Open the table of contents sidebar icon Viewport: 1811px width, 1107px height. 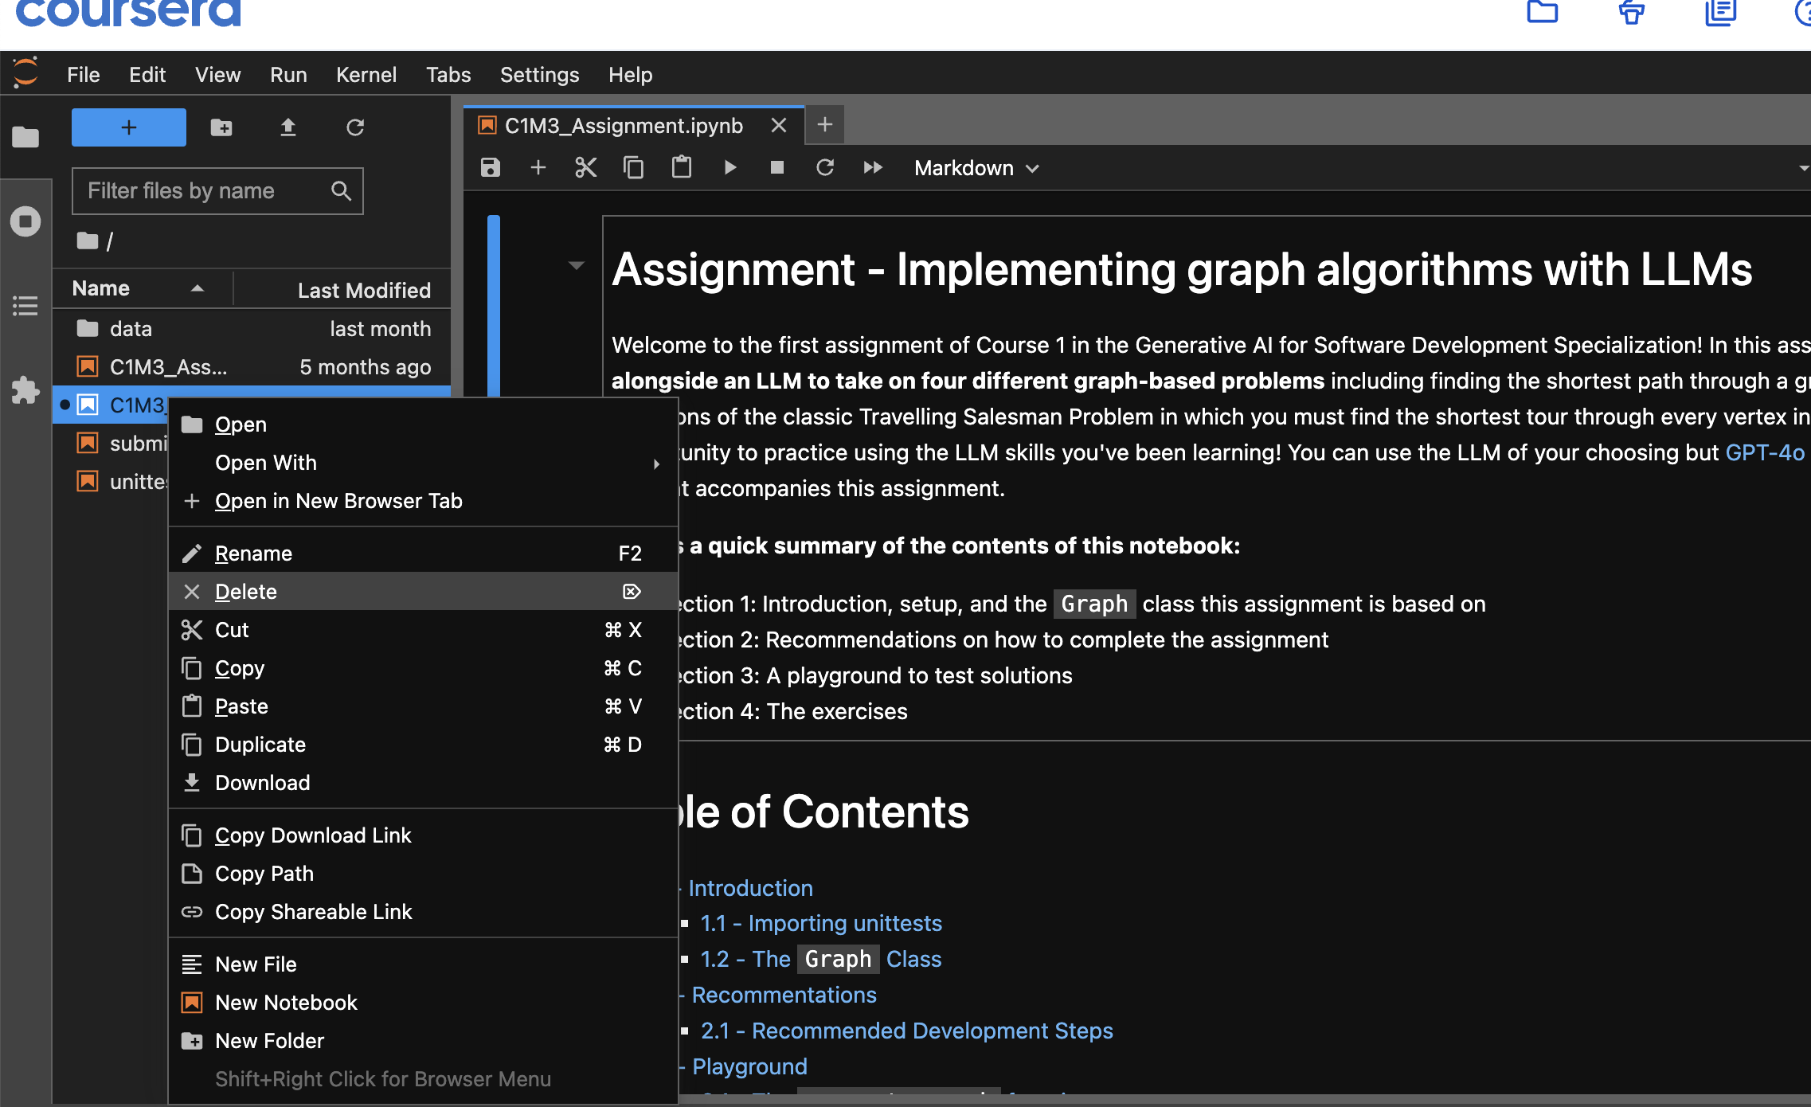pos(25,306)
